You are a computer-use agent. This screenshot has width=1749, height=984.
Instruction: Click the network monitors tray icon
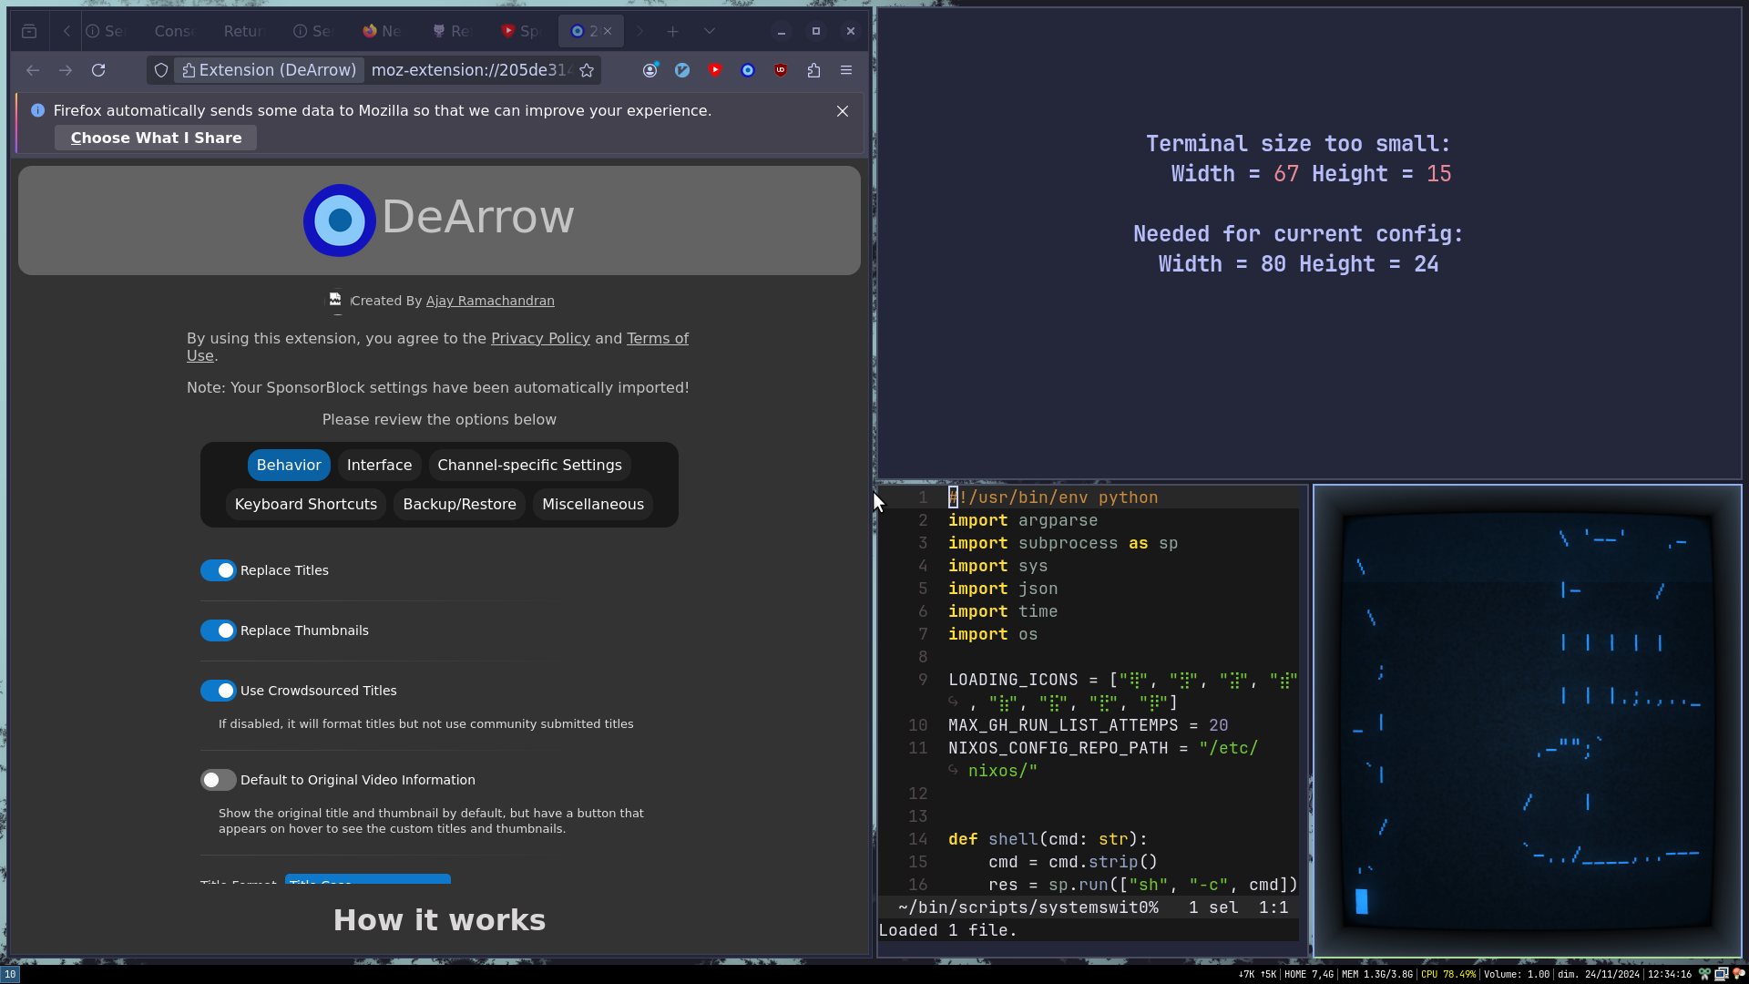[1722, 974]
